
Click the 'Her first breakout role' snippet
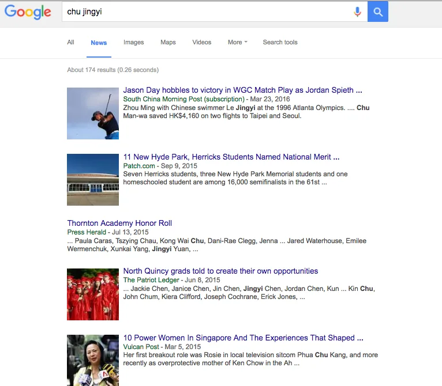pyautogui.click(x=250, y=359)
